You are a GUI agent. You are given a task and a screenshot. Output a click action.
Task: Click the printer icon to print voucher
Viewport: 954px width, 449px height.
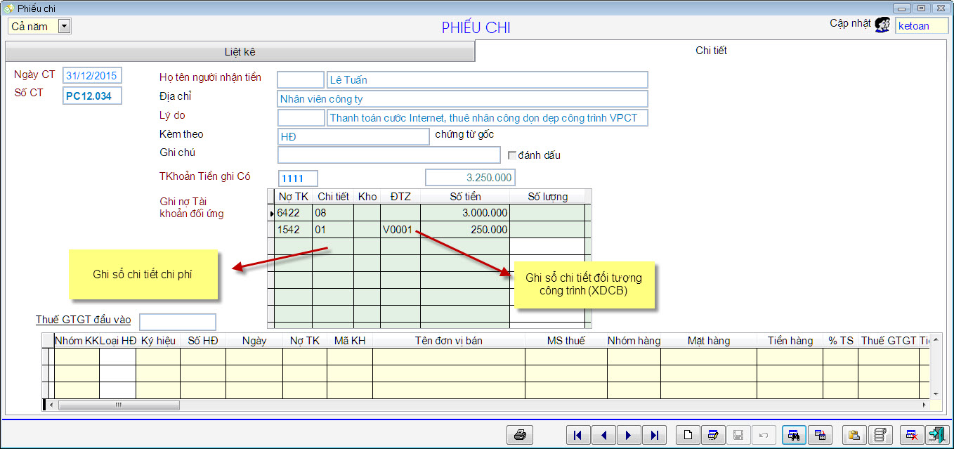tap(520, 435)
